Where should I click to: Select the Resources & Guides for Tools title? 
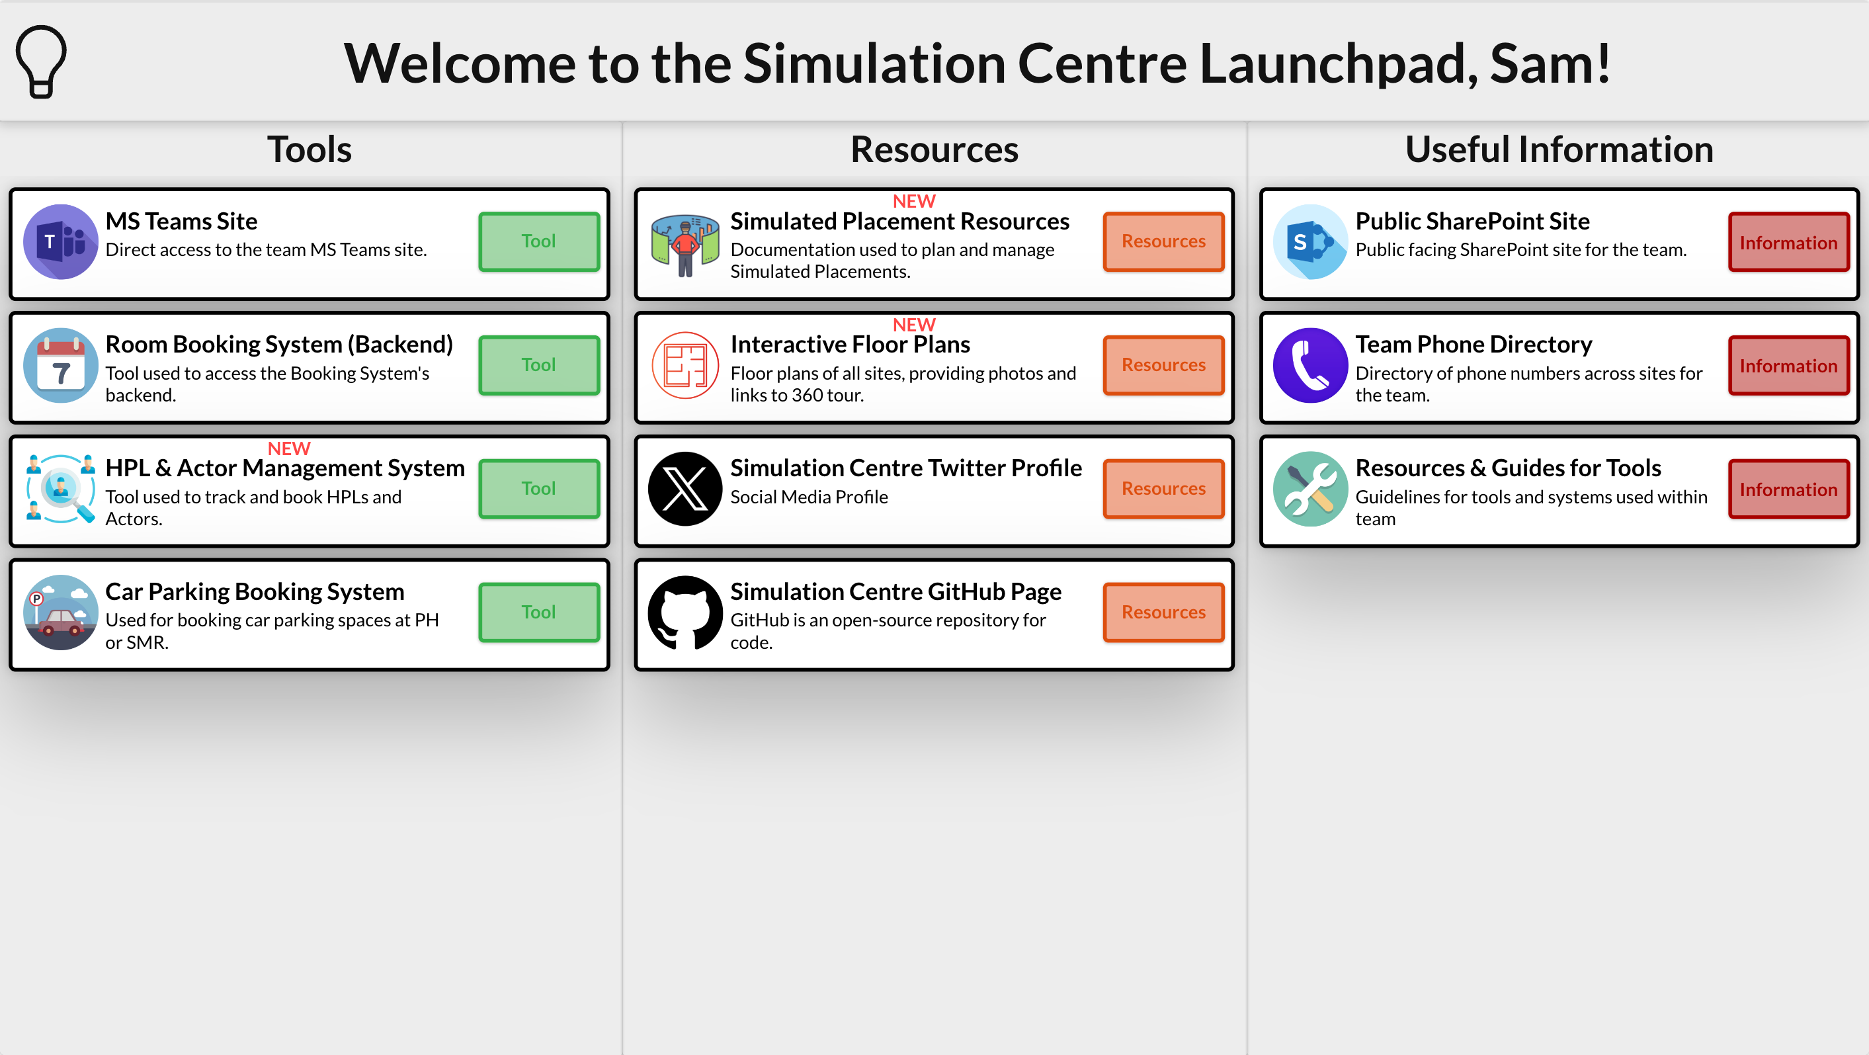[x=1508, y=468]
